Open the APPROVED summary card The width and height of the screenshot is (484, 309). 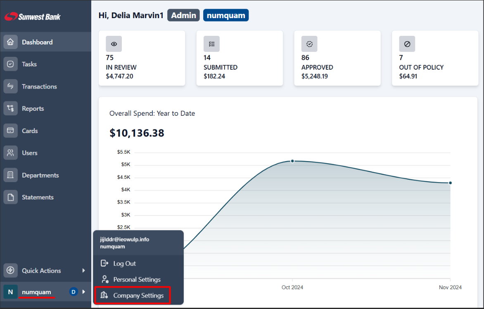337,58
